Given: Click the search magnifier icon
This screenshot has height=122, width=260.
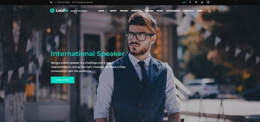Looking at the screenshot, I should (x=209, y=11).
